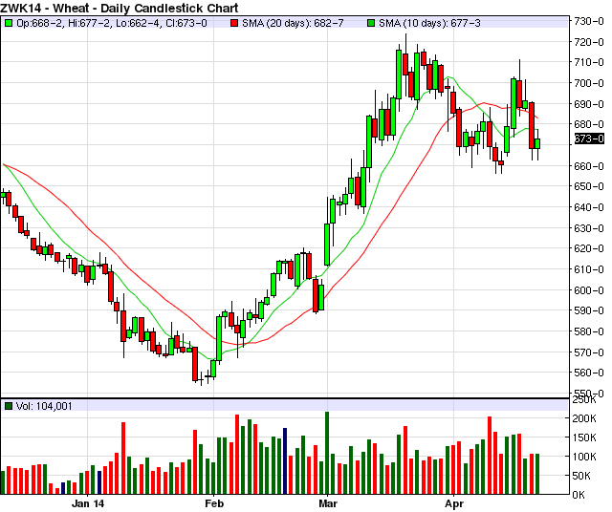Click the red SMA 20 days swatch
This screenshot has height=512, width=612.
(x=234, y=23)
